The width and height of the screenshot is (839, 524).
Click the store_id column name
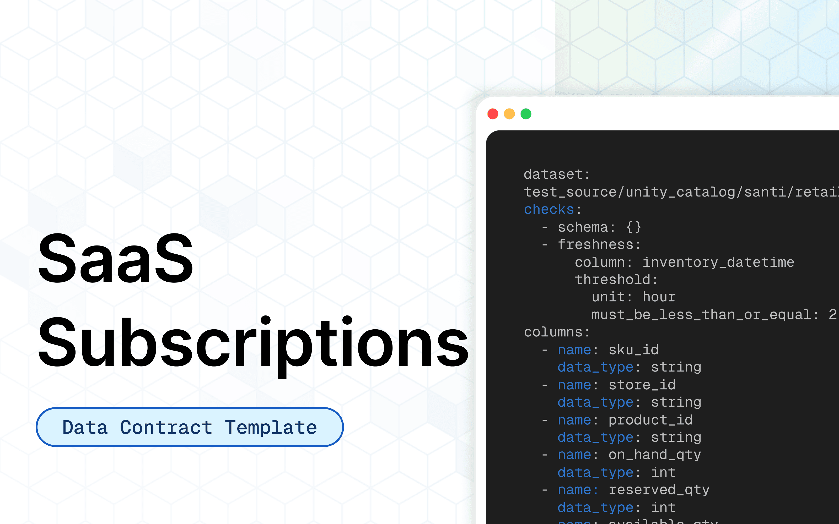[x=642, y=385]
